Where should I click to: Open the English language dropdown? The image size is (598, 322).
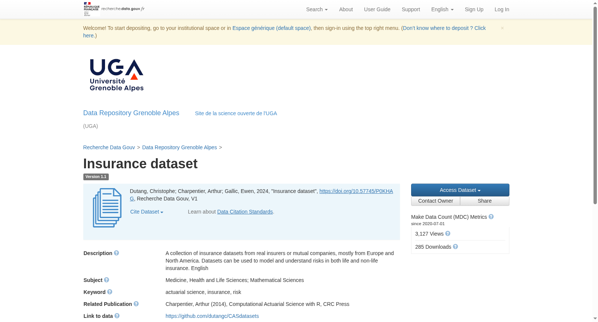pyautogui.click(x=443, y=9)
